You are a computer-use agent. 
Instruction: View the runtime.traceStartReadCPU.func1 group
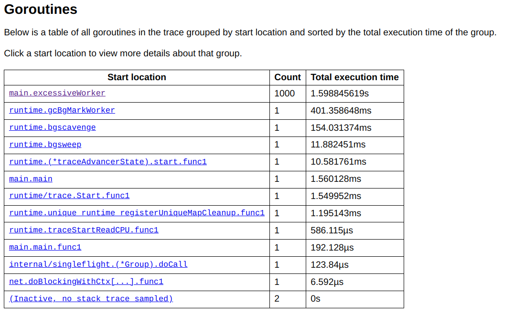tap(84, 230)
